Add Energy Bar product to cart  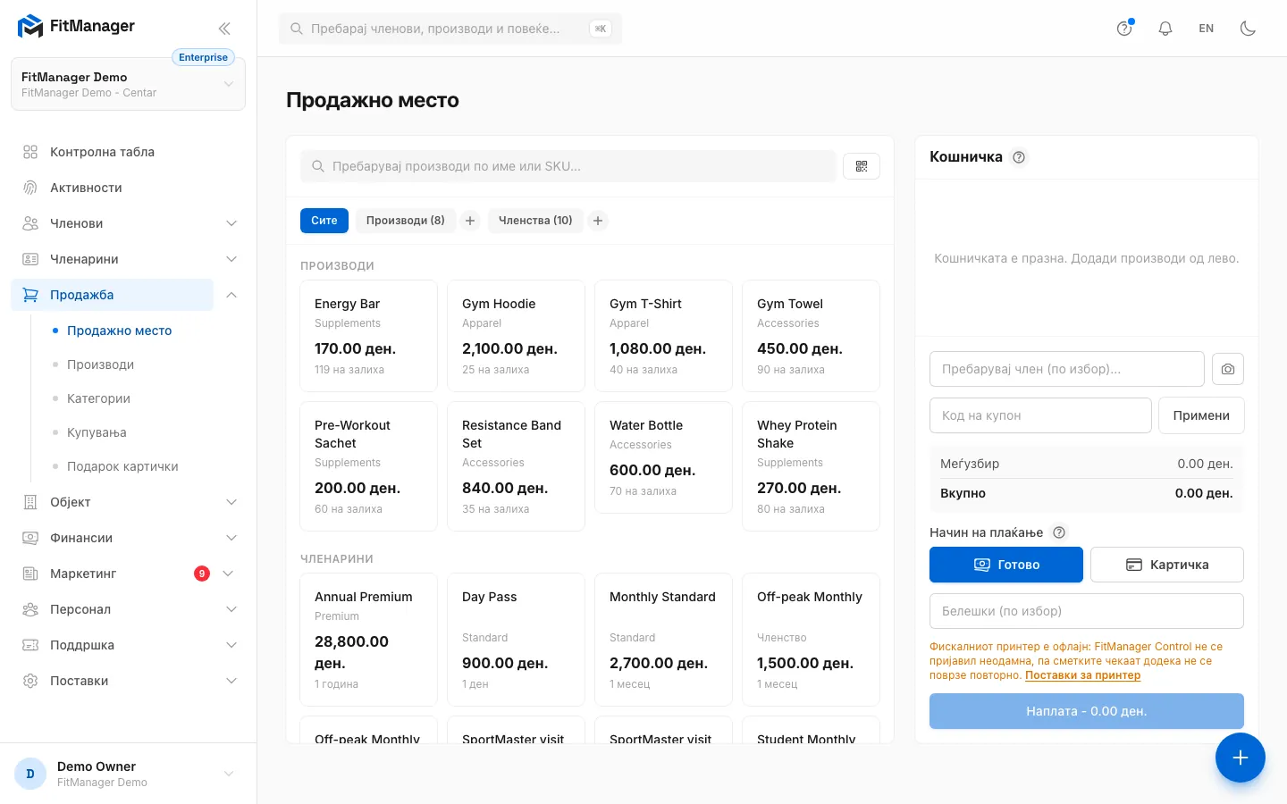pos(368,336)
